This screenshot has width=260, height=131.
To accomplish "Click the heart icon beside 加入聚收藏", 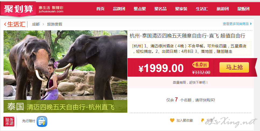I will click(172, 121).
